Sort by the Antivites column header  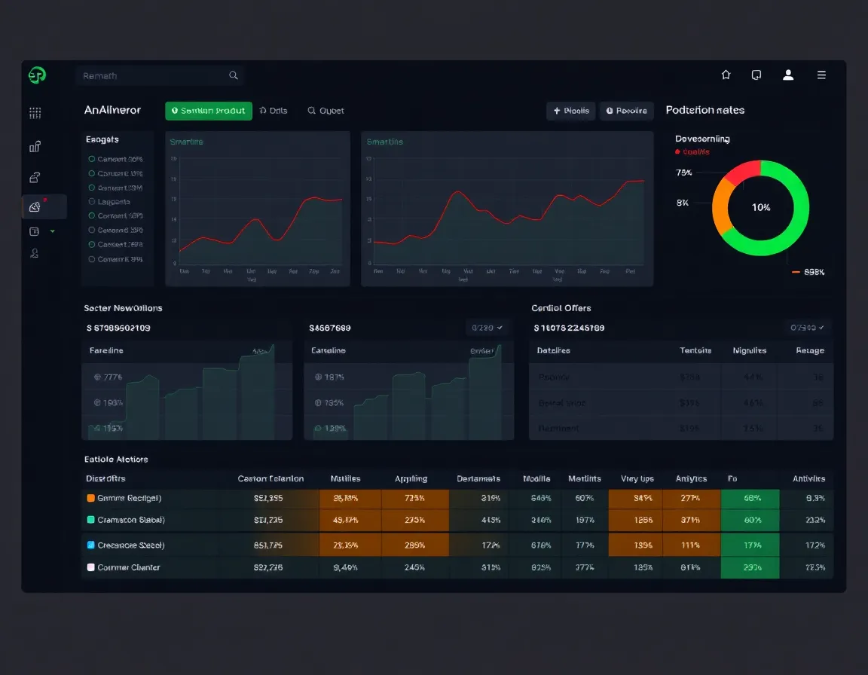(808, 478)
